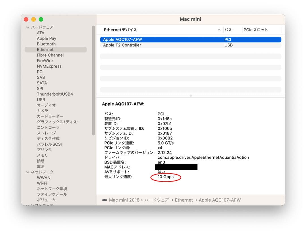Open the Wi-Fi section under ネットワーク

pyautogui.click(x=43, y=183)
